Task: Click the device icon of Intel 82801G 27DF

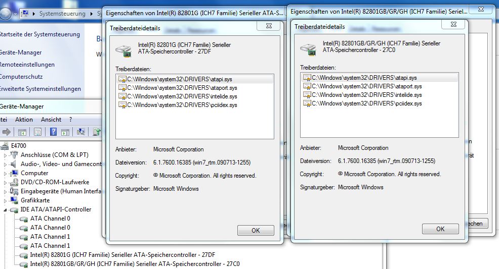Action: [24, 255]
